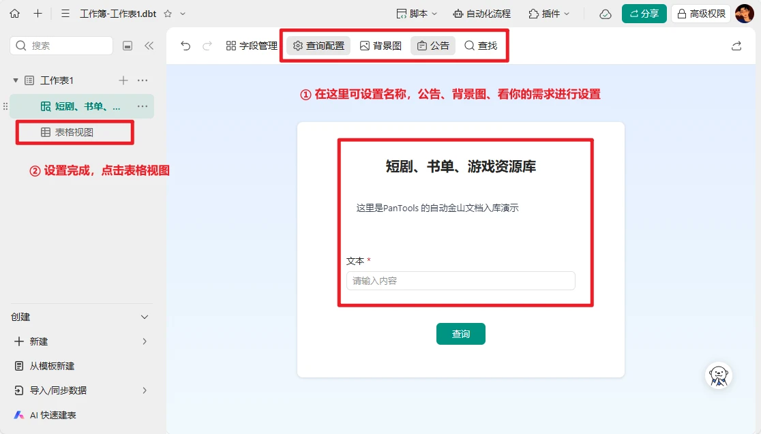Star the workbook as favorite

168,14
